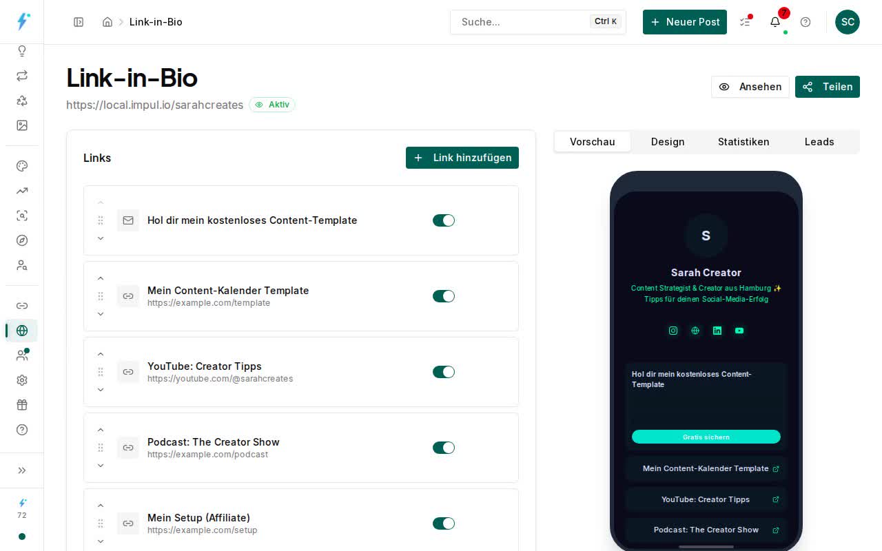Open the team users sidebar icon
The height and width of the screenshot is (551, 882).
tap(22, 355)
